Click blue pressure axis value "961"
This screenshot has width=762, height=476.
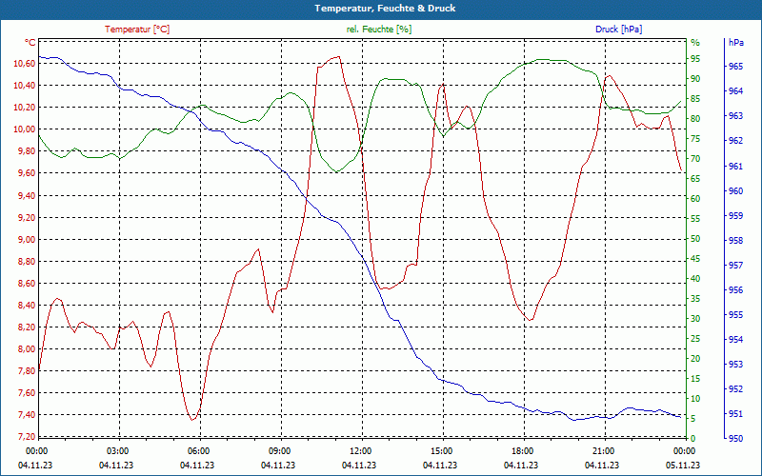736,166
